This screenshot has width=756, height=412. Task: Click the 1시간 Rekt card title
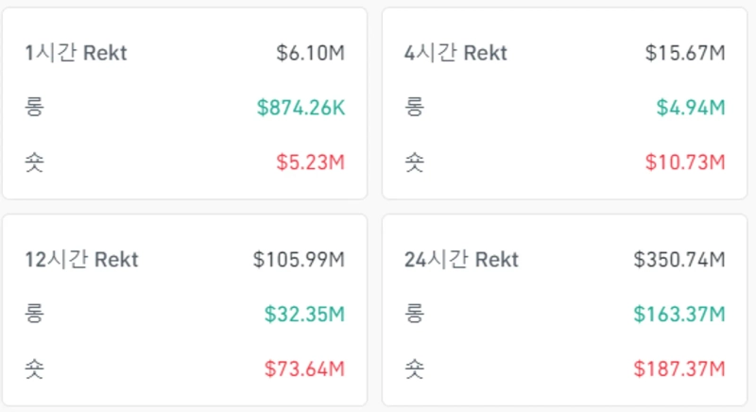click(x=76, y=53)
